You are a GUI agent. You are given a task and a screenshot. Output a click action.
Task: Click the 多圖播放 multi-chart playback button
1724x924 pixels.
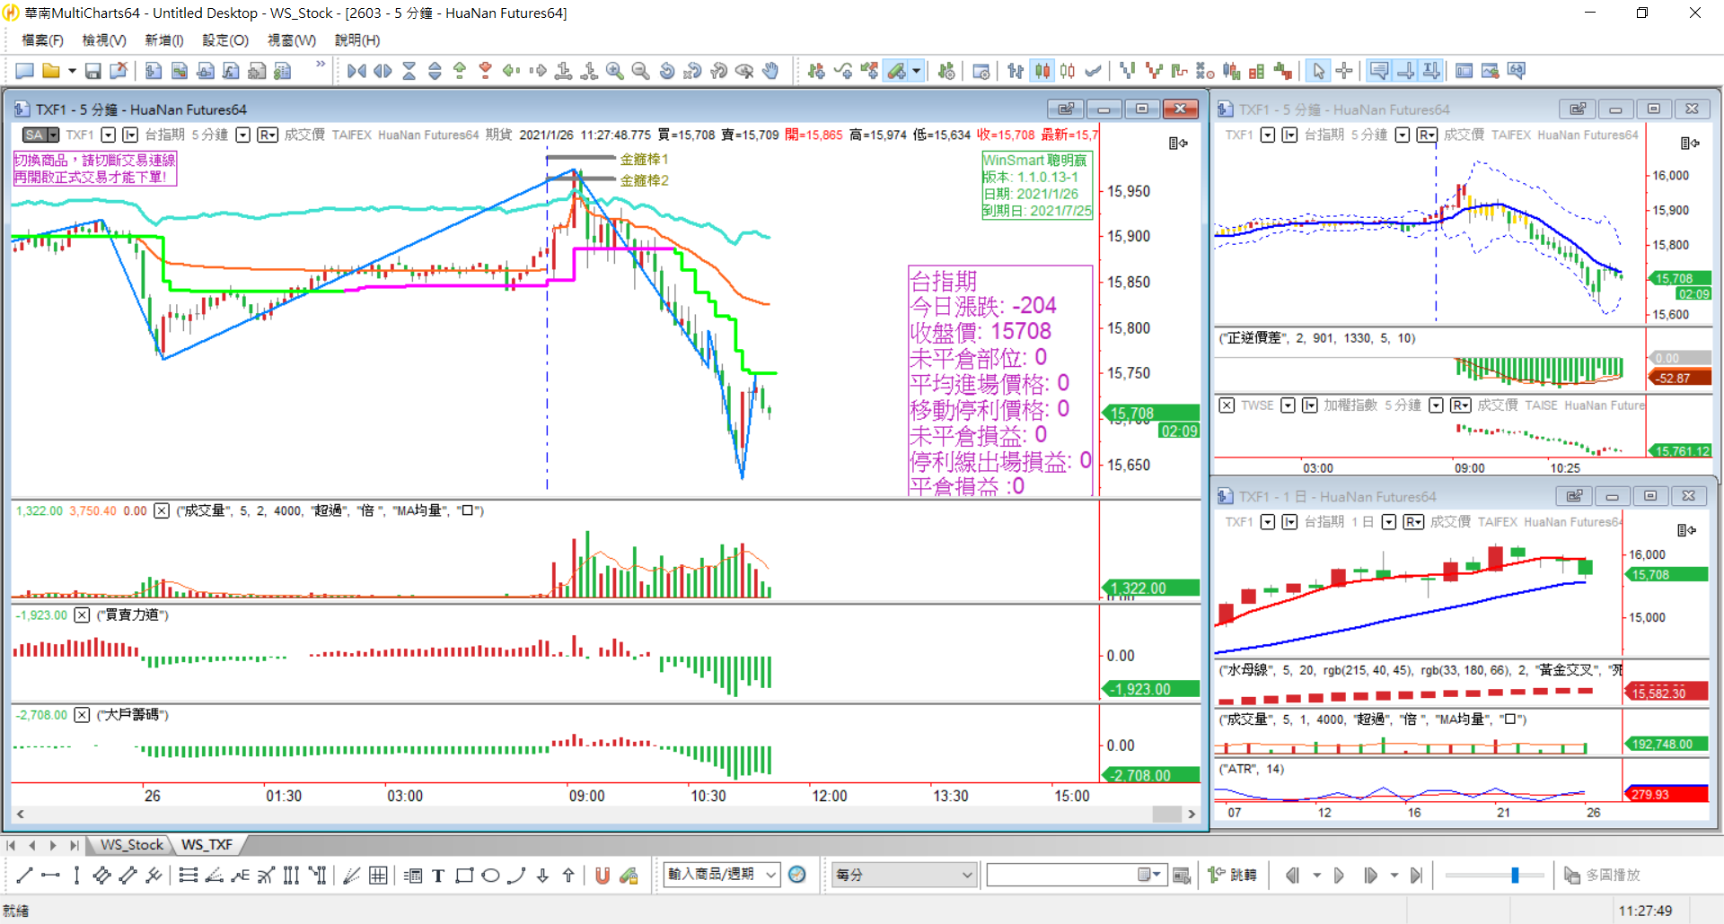tap(1602, 876)
